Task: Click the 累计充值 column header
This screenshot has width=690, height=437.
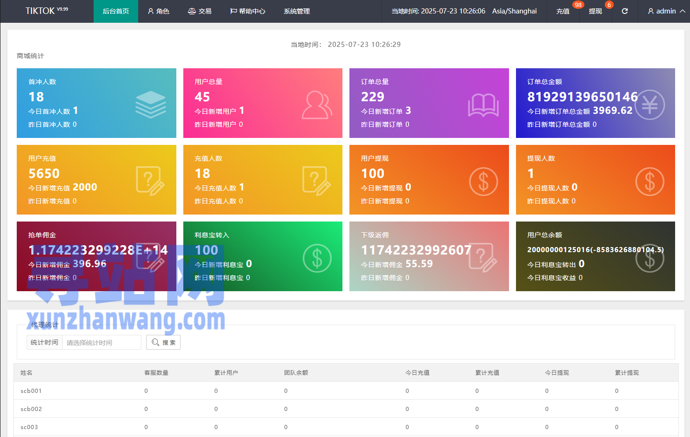Action: [487, 372]
